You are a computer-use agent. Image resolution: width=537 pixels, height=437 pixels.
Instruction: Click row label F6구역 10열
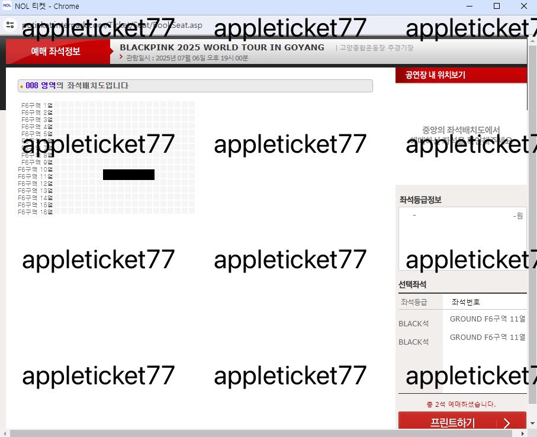click(36, 169)
